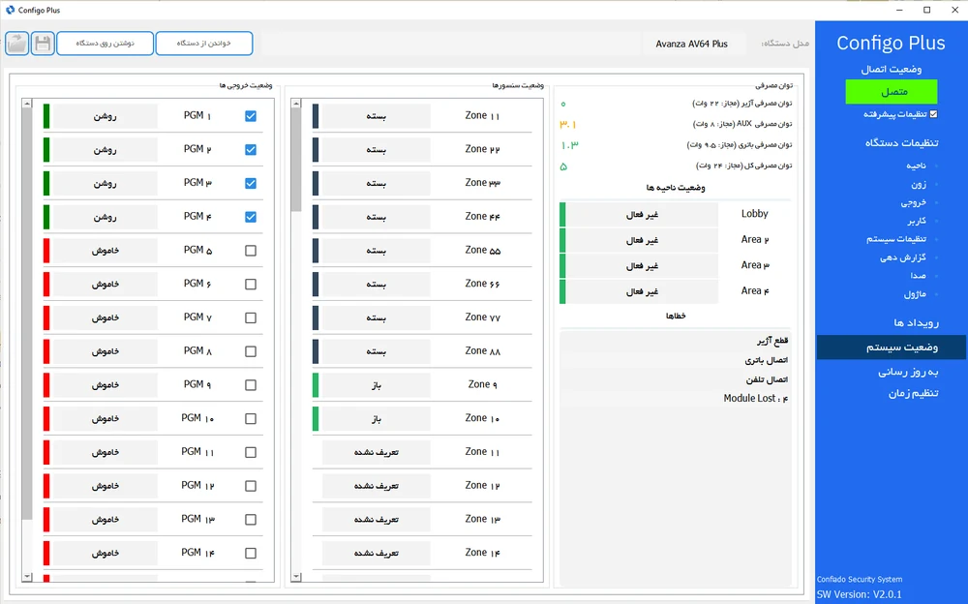
Task: Click the Area 3 'غیر فعال' status
Action: click(x=642, y=266)
